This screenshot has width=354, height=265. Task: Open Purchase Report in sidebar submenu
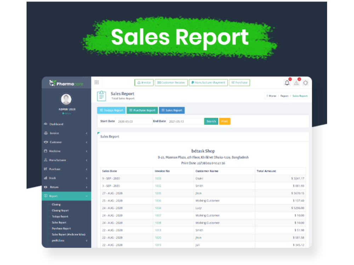pos(61,228)
